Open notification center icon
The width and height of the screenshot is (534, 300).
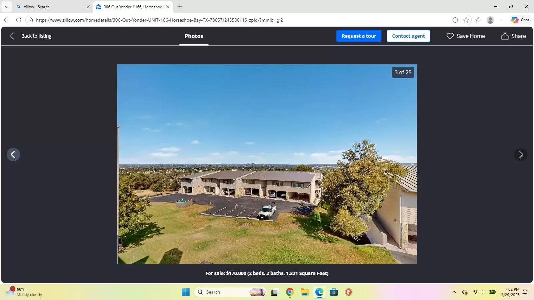pyautogui.click(x=525, y=292)
